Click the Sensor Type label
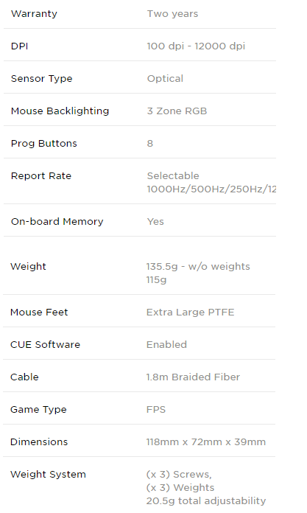This screenshot has width=307, height=513. tap(41, 79)
